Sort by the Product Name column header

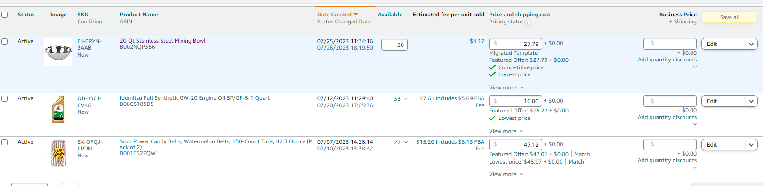pos(139,15)
